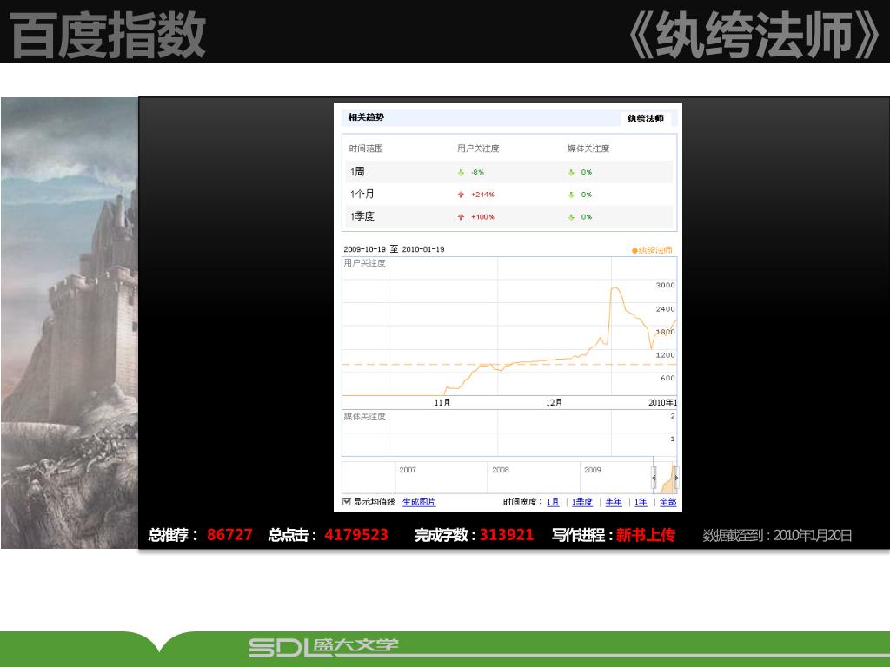Click the SDL 盛大文学 logo
The width and height of the screenshot is (890, 667).
point(323,647)
